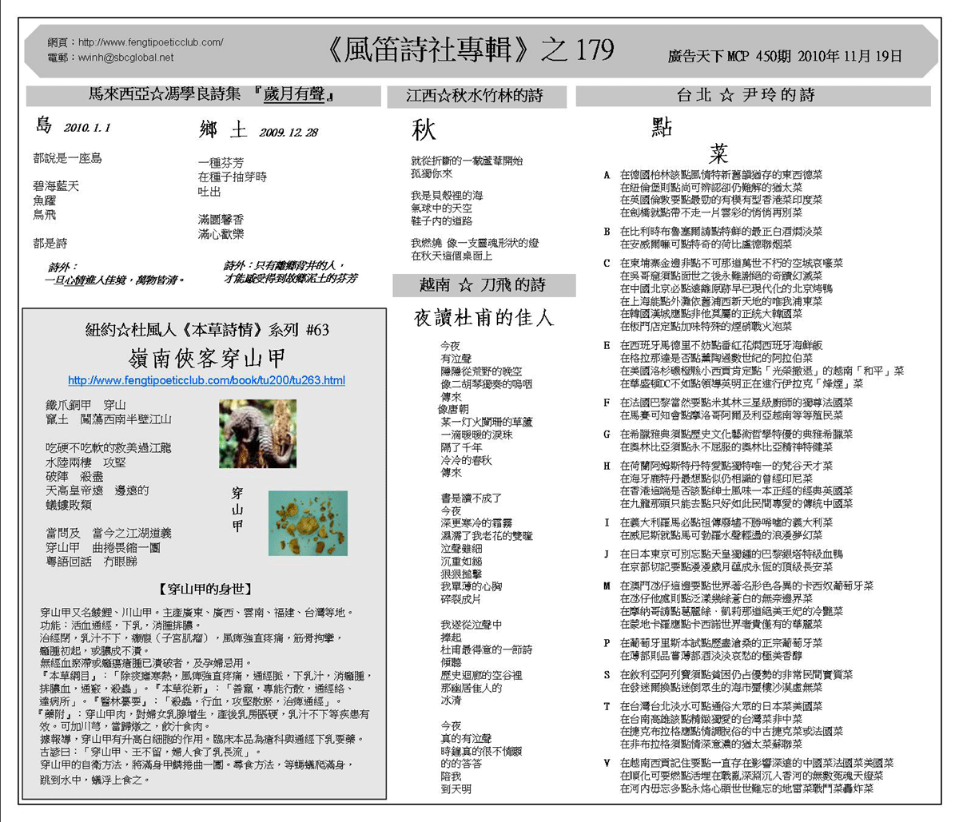
Task: Click the large poem title 秋
Action: click(x=423, y=130)
